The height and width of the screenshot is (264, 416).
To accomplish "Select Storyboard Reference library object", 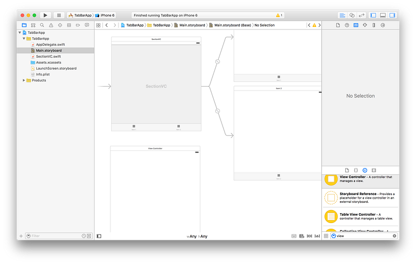I will point(360,198).
